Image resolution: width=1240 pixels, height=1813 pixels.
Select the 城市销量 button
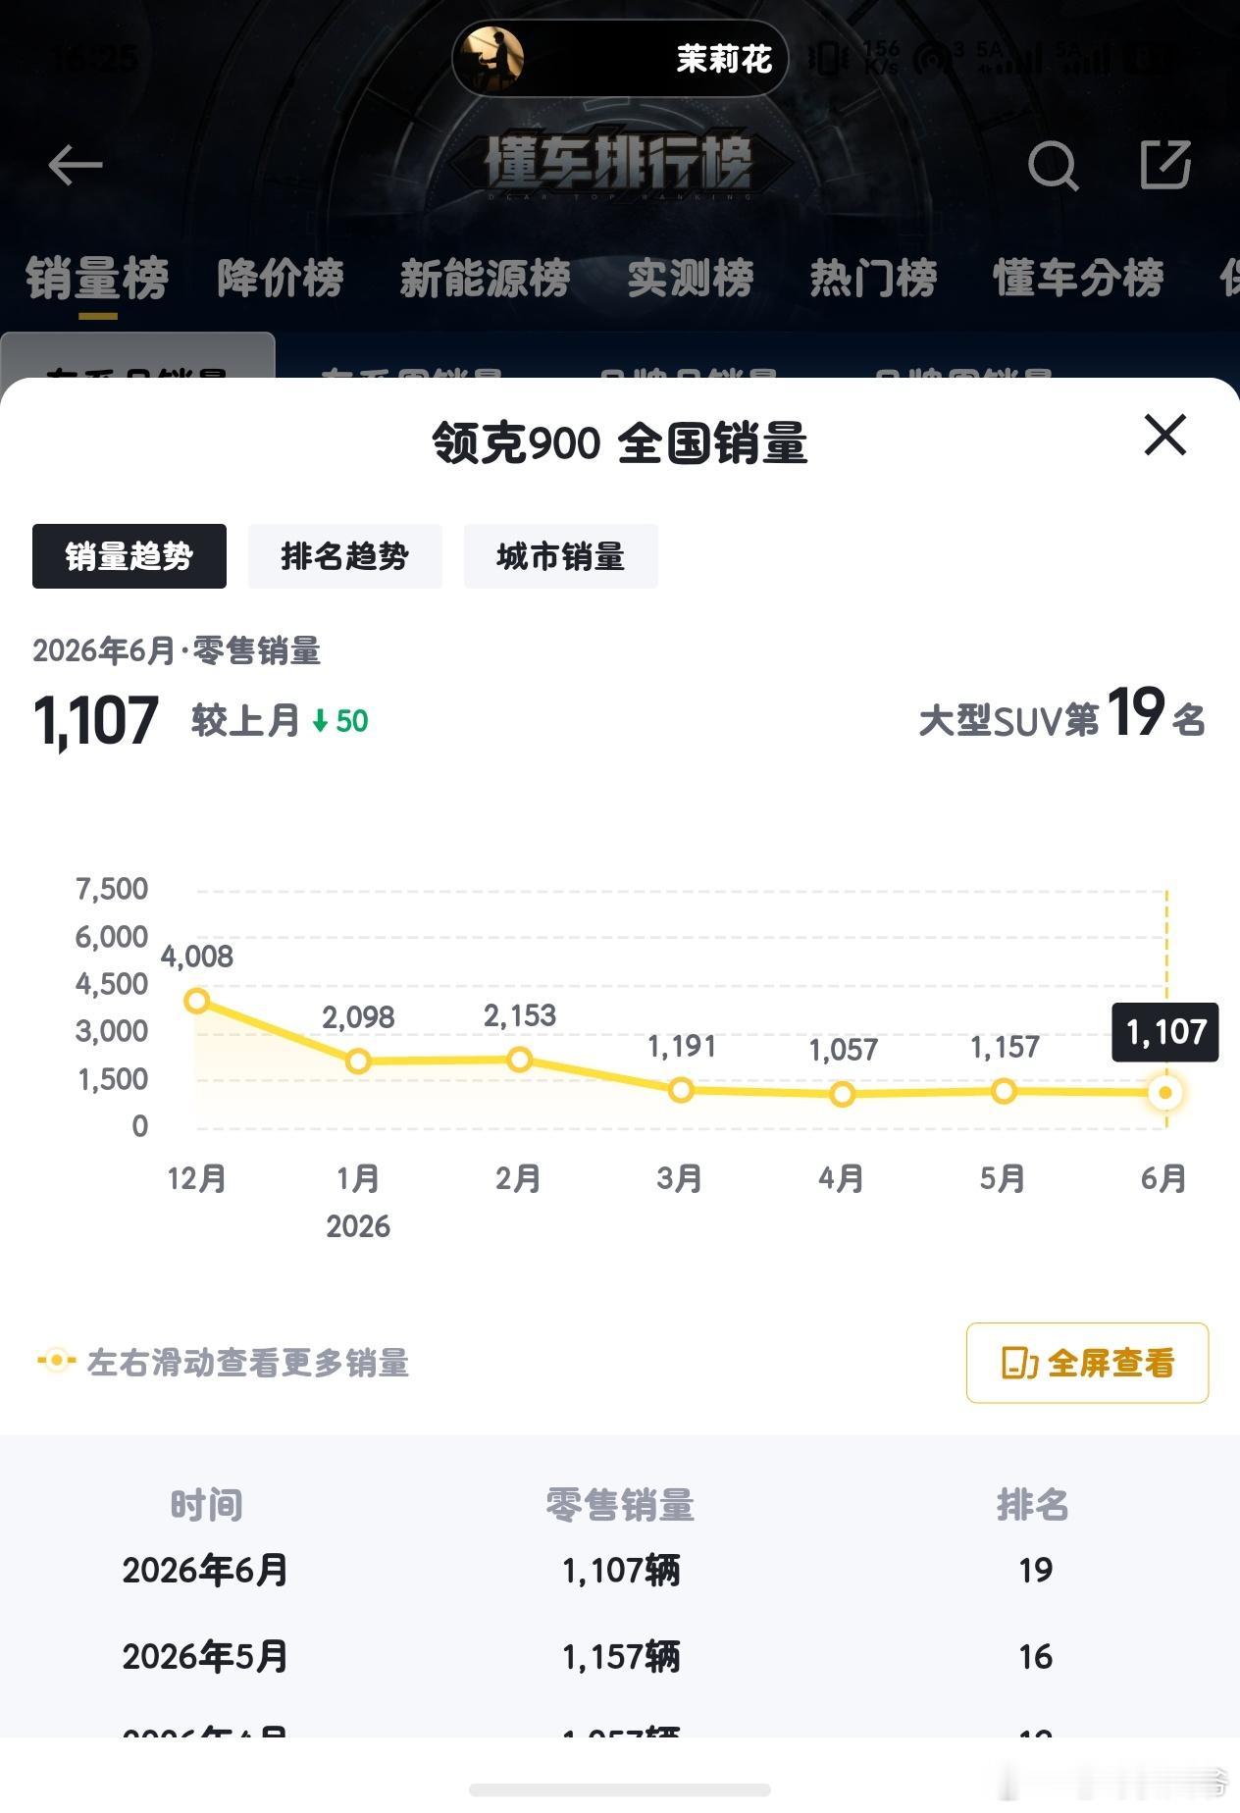(x=561, y=556)
